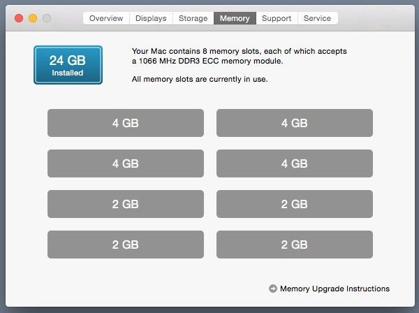Viewport: 419px width, 313px height.
Task: Choose the 2 GB slot in third row, right column
Action: (294, 204)
